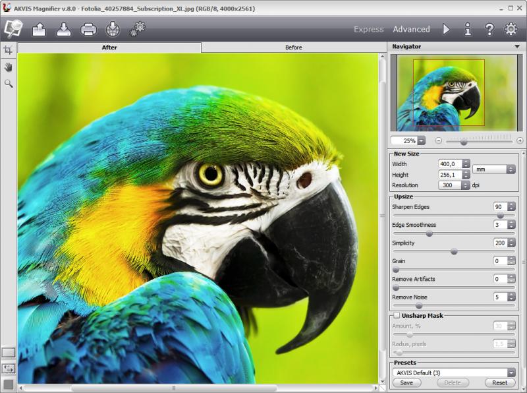Switch to the Before tab
The width and height of the screenshot is (527, 393).
pyautogui.click(x=293, y=47)
